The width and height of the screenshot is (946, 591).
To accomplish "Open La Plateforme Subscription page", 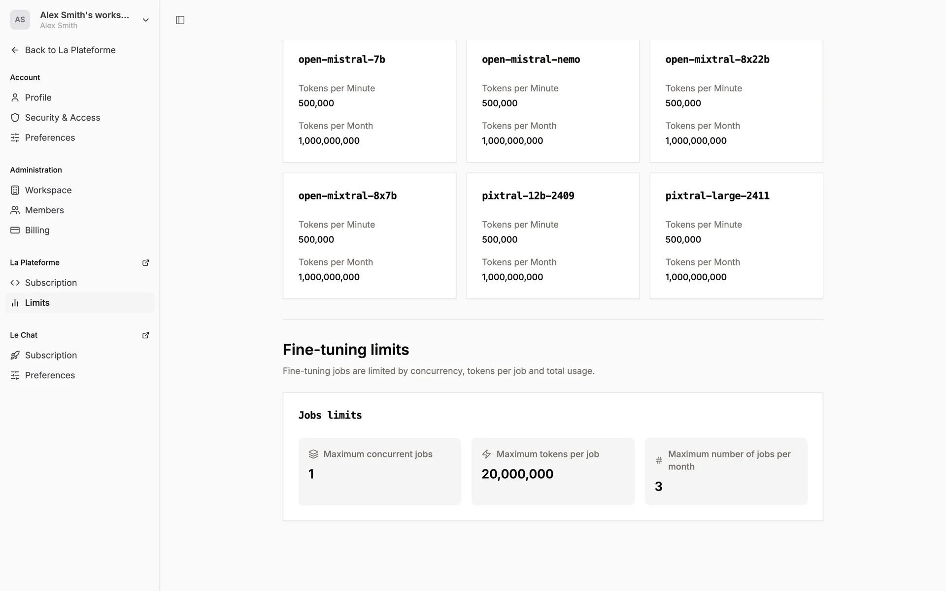I will 51,283.
